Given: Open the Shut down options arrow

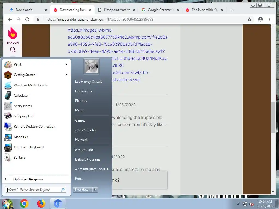Looking at the screenshot, I should click(95, 190).
